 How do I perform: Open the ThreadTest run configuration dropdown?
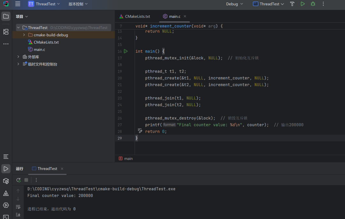tap(268, 4)
